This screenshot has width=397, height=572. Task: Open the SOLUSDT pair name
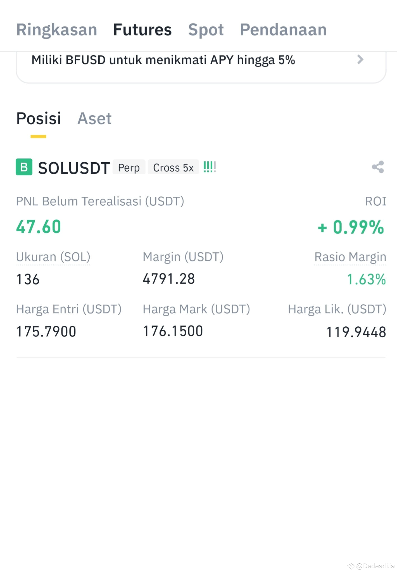[74, 168]
